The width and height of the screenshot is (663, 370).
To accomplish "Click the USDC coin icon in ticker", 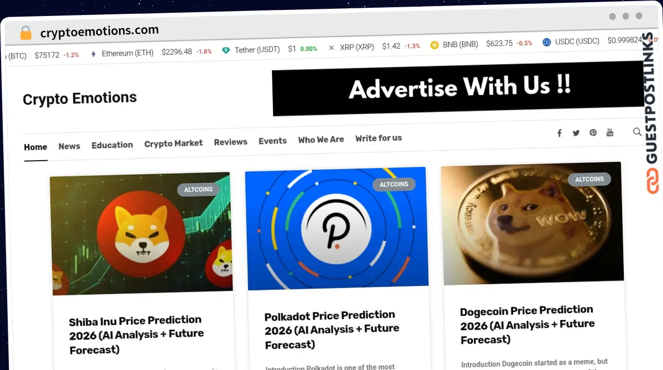I will point(547,42).
